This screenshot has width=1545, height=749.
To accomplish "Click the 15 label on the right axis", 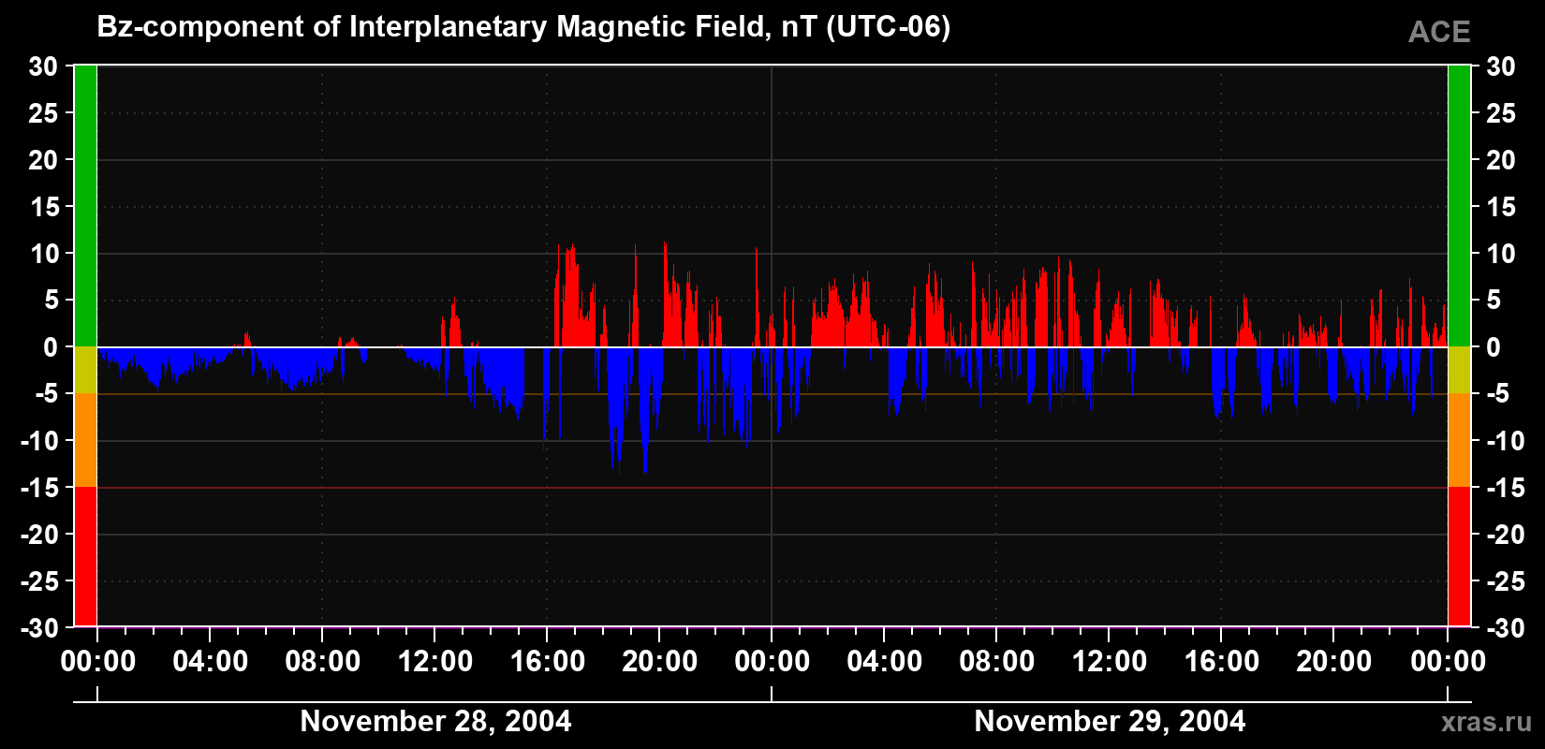I will coord(1501,207).
